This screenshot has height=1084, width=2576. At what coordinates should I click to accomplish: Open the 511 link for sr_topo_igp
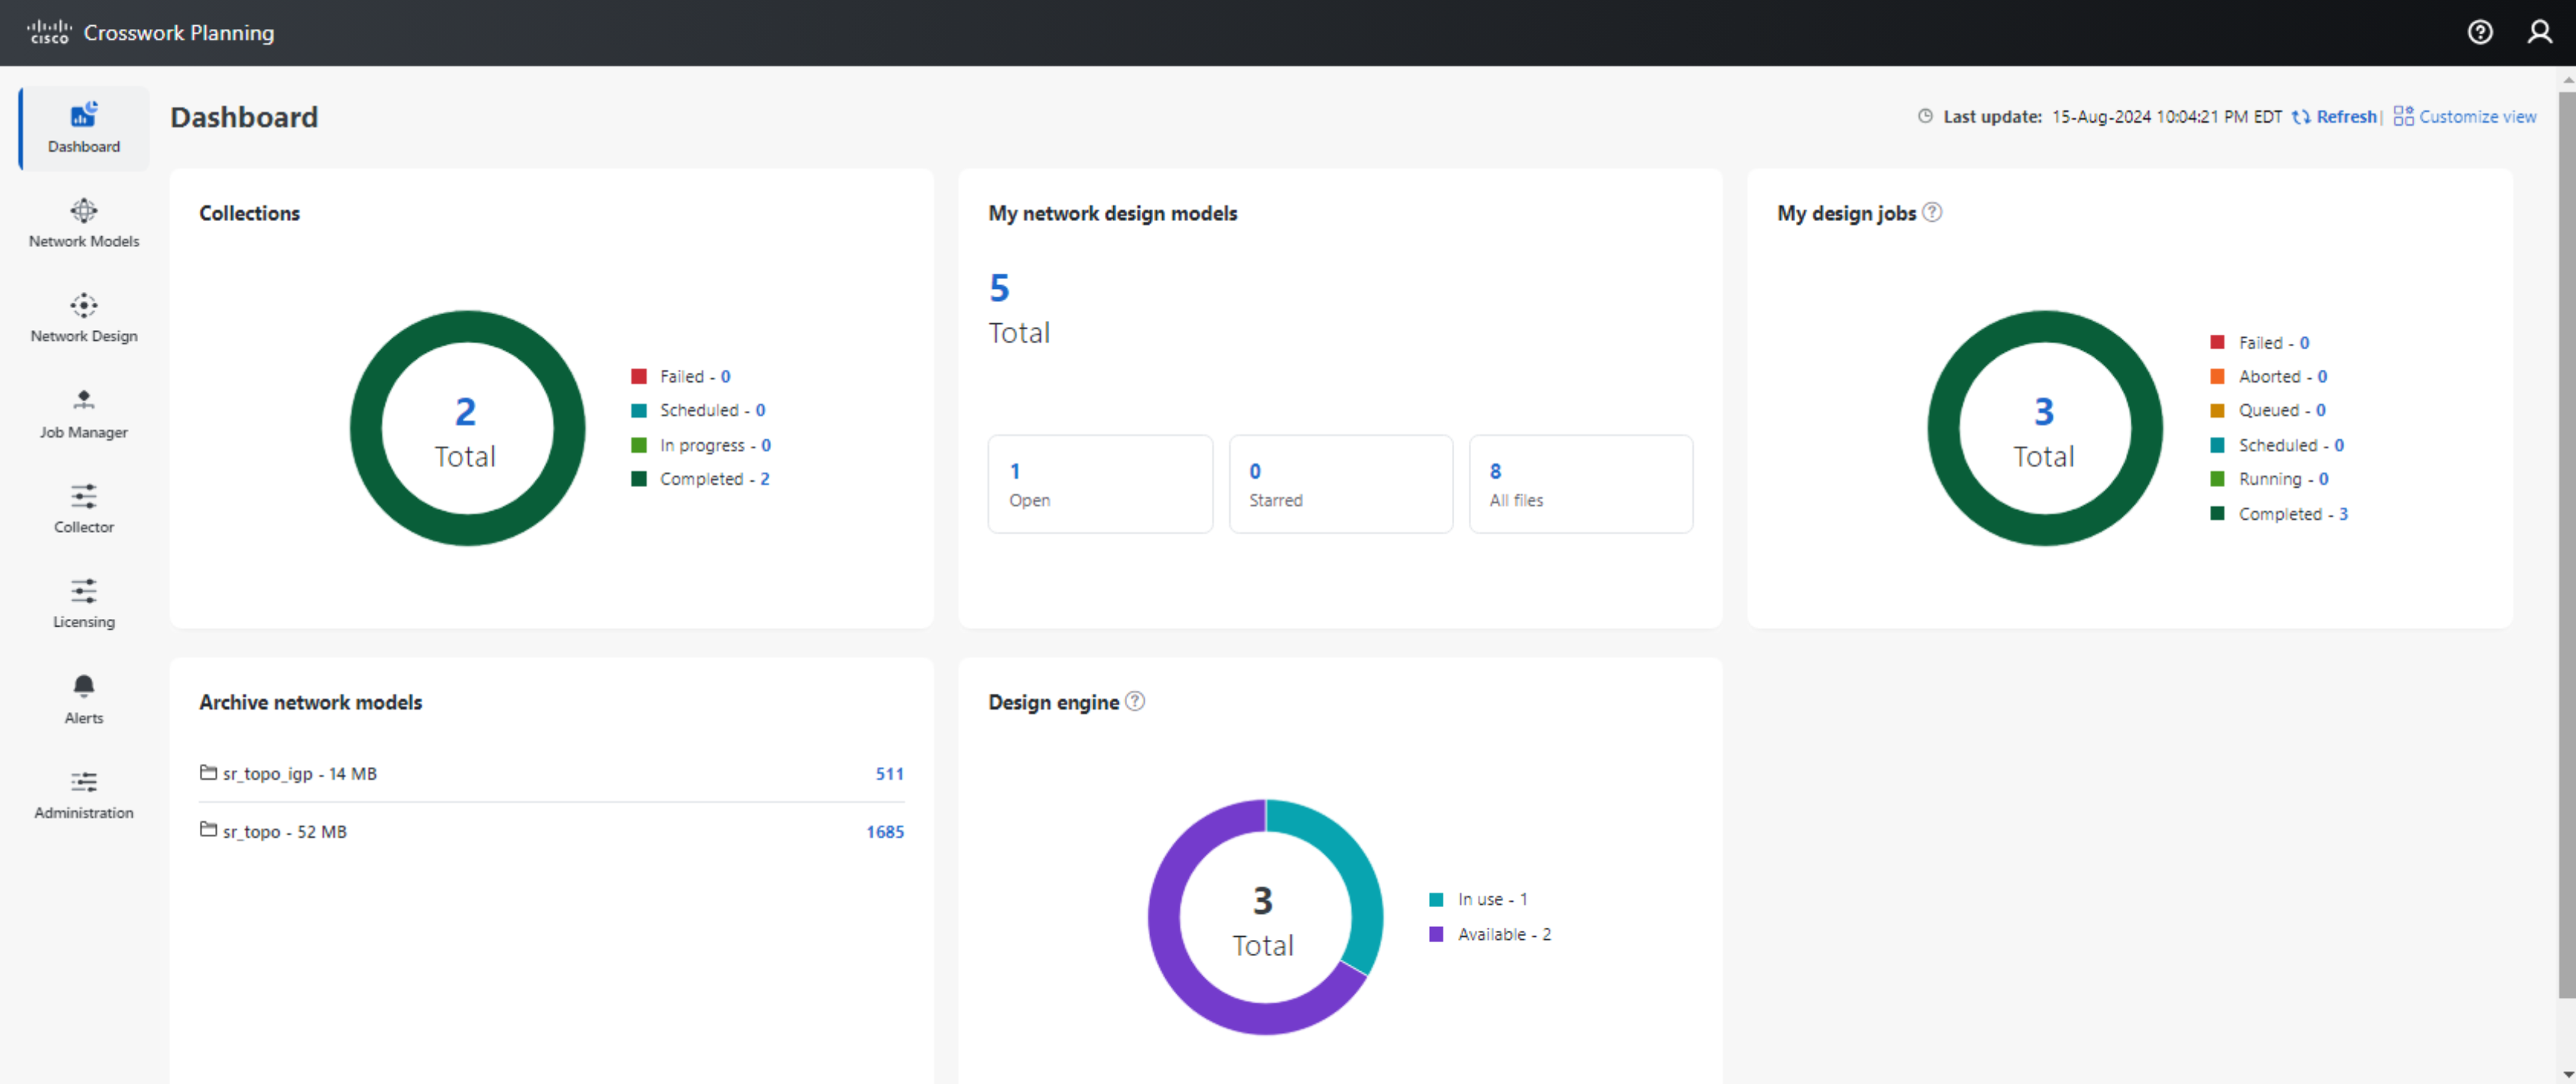coord(888,773)
